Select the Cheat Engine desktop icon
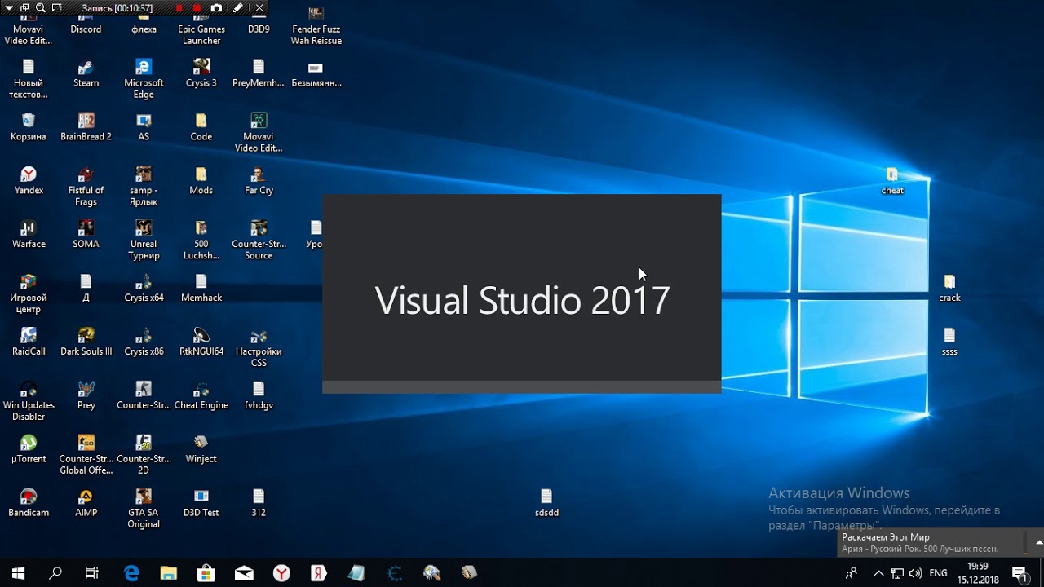Image resolution: width=1044 pixels, height=587 pixels. point(201,396)
